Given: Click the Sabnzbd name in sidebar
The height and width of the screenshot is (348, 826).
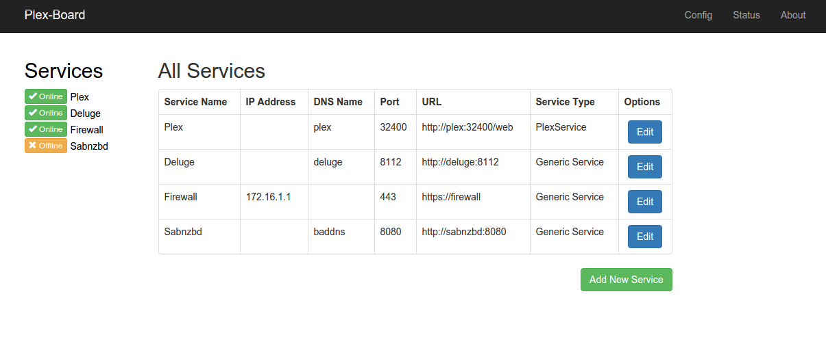Looking at the screenshot, I should click(x=89, y=146).
